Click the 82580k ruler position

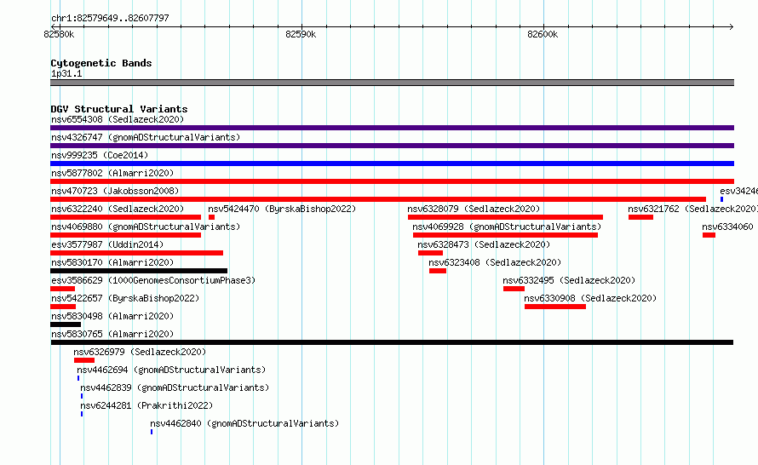[x=59, y=34]
